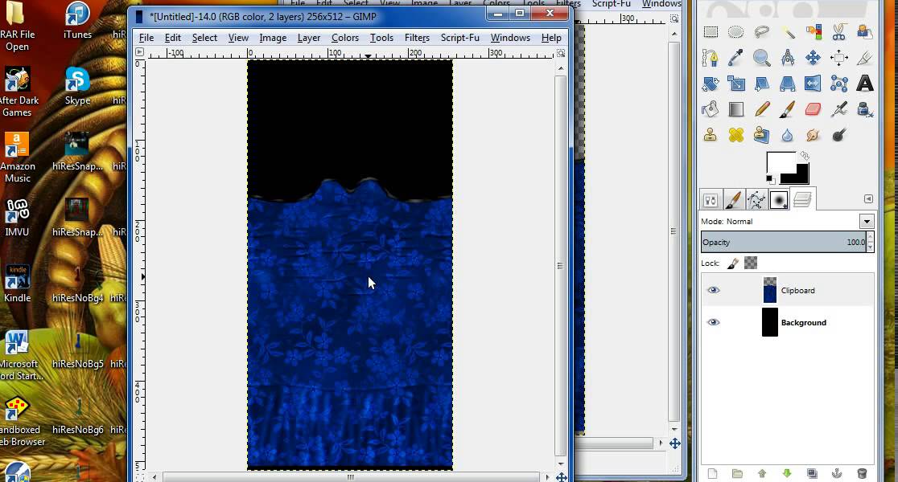
Task: Select the Color Picker eyedropper tool
Action: click(736, 58)
